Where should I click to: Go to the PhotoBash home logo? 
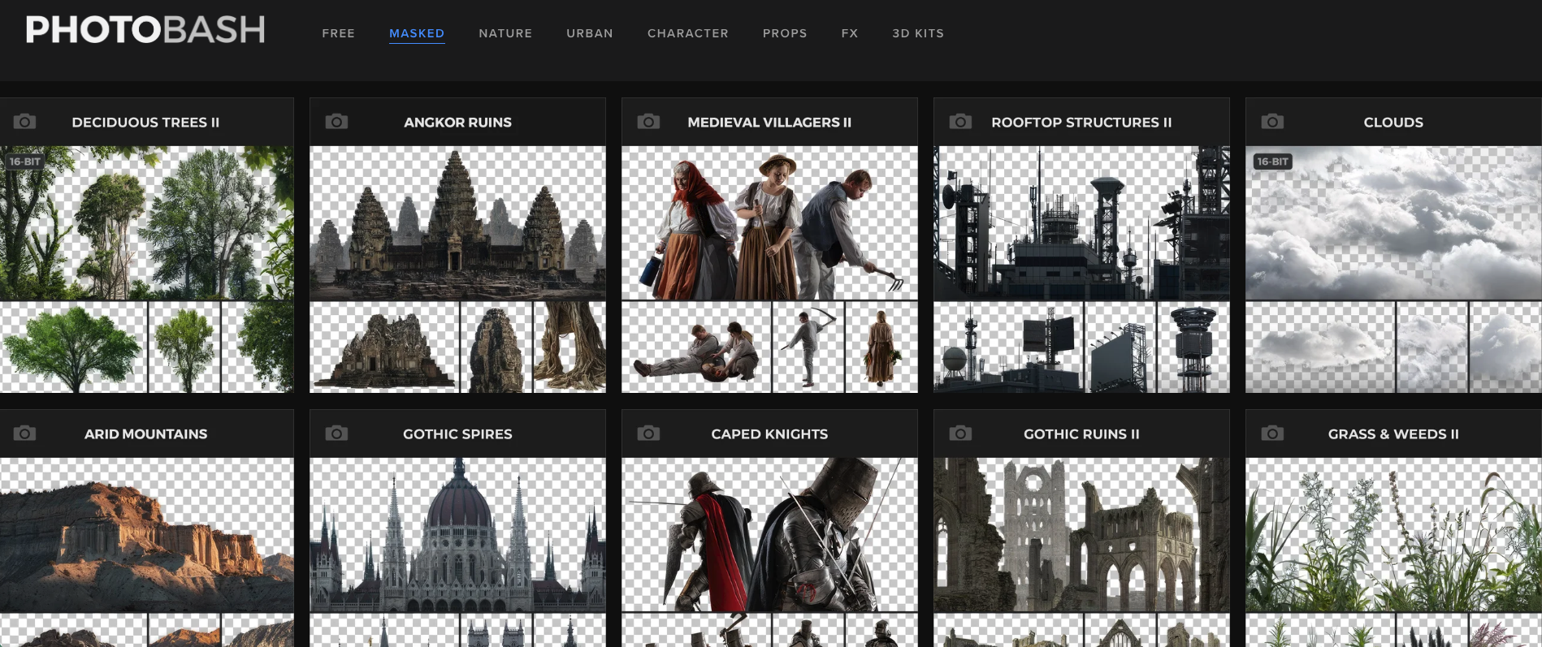tap(145, 30)
